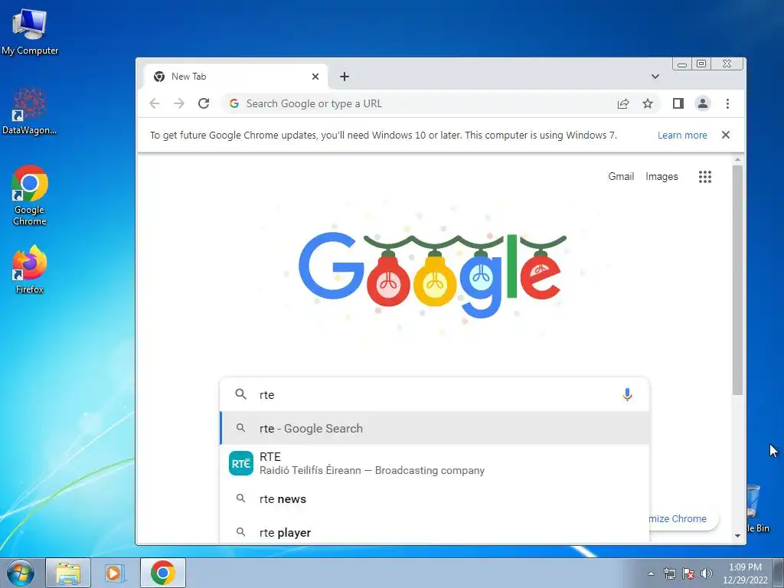Click the Customize Chrome button
The height and width of the screenshot is (588, 784).
[x=684, y=518]
